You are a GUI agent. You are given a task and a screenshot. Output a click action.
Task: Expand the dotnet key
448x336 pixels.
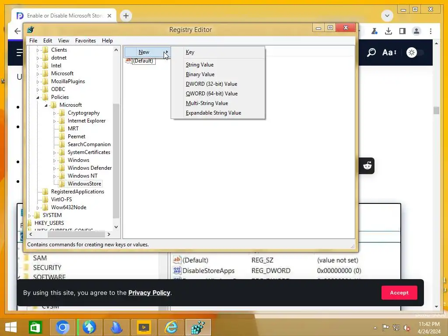[38, 58]
